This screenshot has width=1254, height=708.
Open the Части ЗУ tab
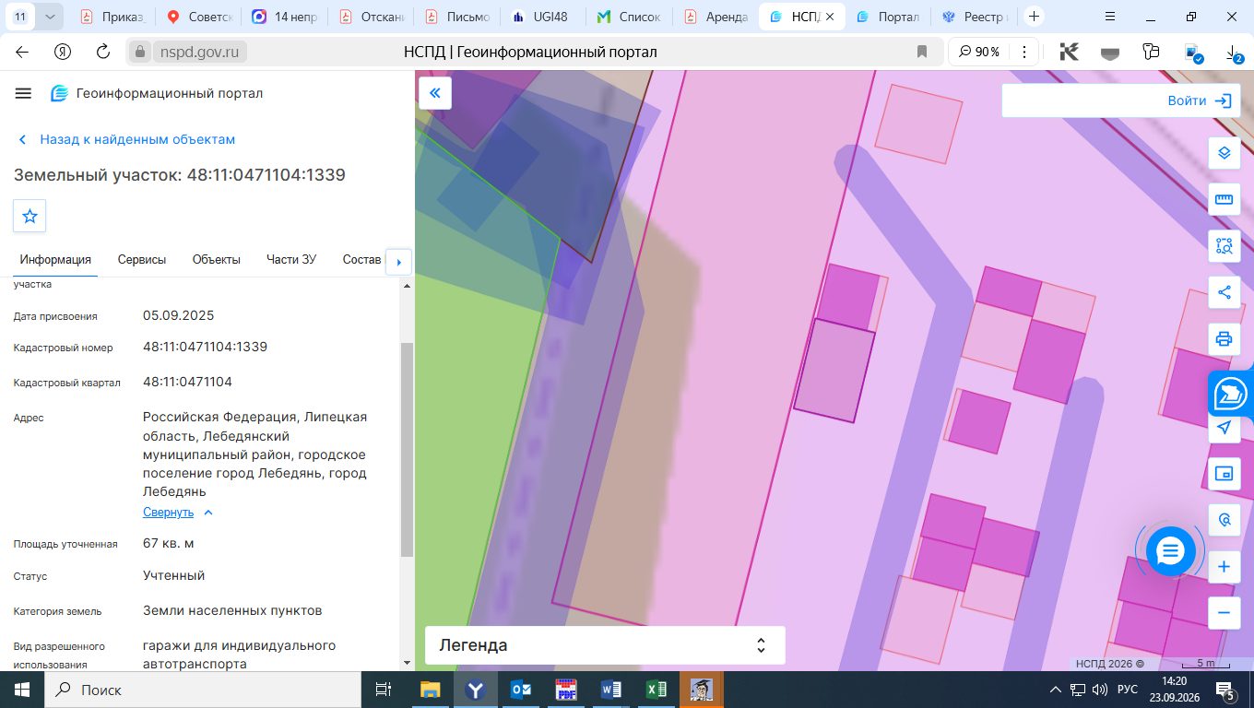291,259
